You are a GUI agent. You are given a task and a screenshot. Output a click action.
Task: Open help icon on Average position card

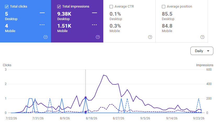coord(202,37)
